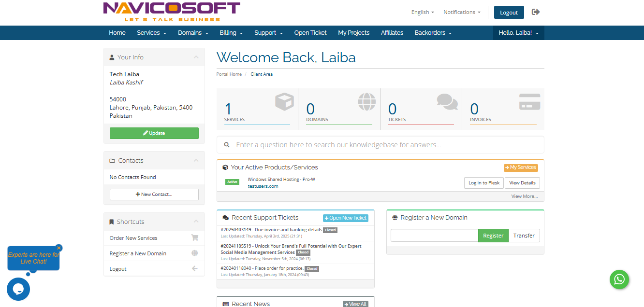Collapse the Contacts panel chevron
The width and height of the screenshot is (644, 307).
(196, 160)
